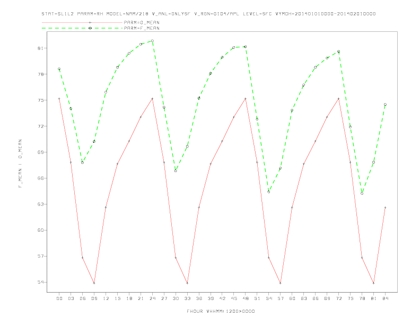Image resolution: width=420 pixels, height=325 pixels.
Task: Click the green F_MEAN circle point at hour 24
Action: pos(152,41)
